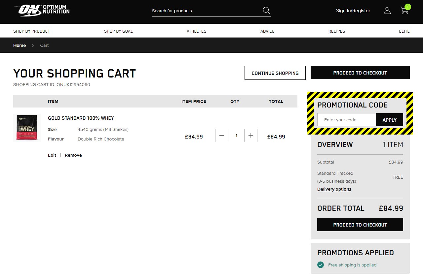Click the Standard Tracked delivery text
Image resolution: width=423 pixels, height=277 pixels.
[335, 173]
